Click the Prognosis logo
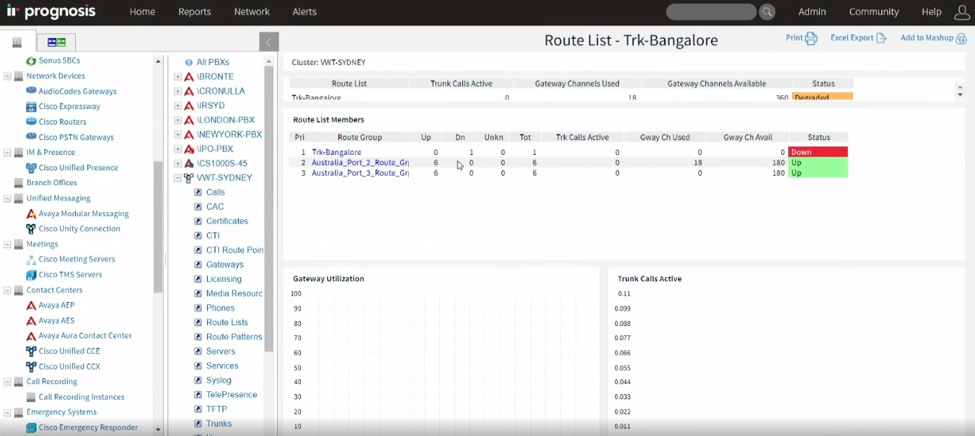 click(x=51, y=12)
